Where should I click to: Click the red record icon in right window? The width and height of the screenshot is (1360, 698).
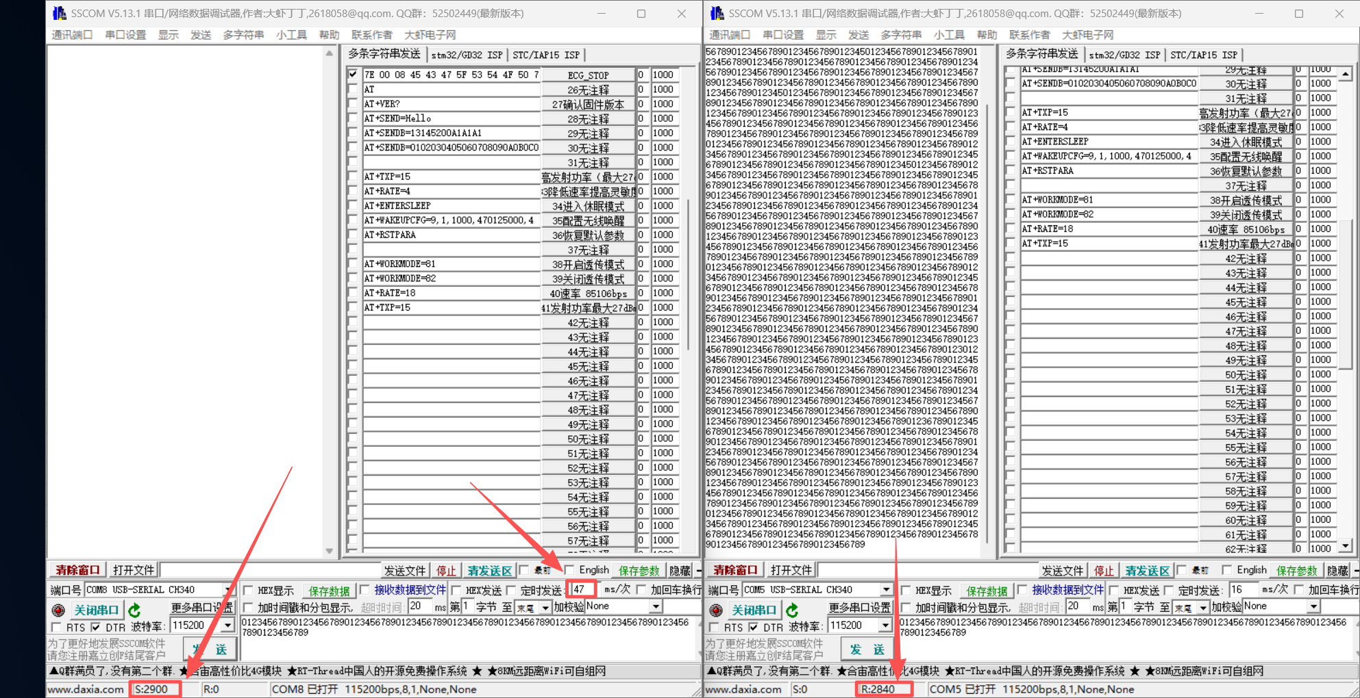pos(716,610)
